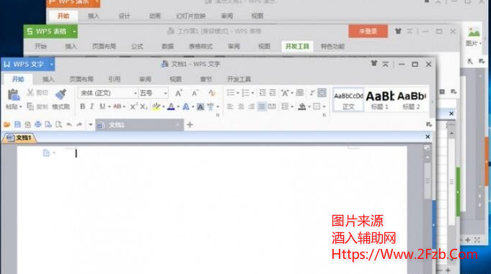Viewport: 491px width, 274px height.
Task: Click the superscript X² icon
Action: pyautogui.click(x=133, y=106)
